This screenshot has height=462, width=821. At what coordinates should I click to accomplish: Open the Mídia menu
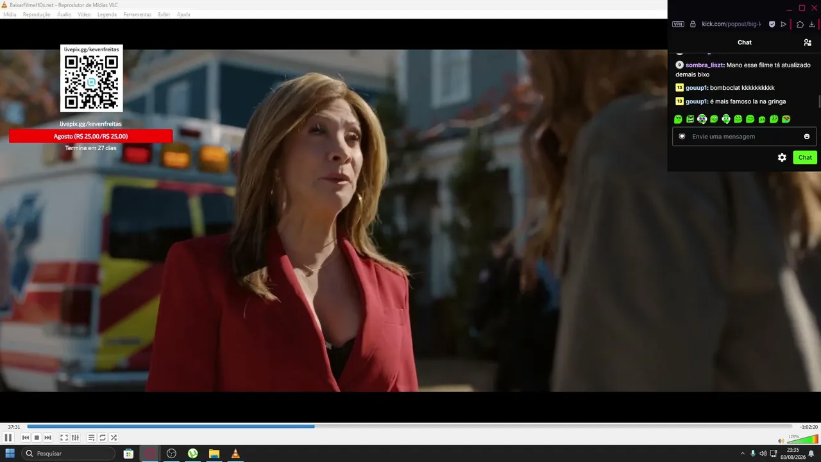10,14
